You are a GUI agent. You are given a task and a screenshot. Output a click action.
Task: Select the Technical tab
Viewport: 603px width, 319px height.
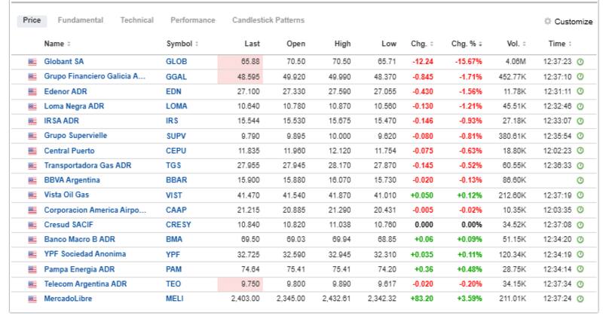point(136,20)
